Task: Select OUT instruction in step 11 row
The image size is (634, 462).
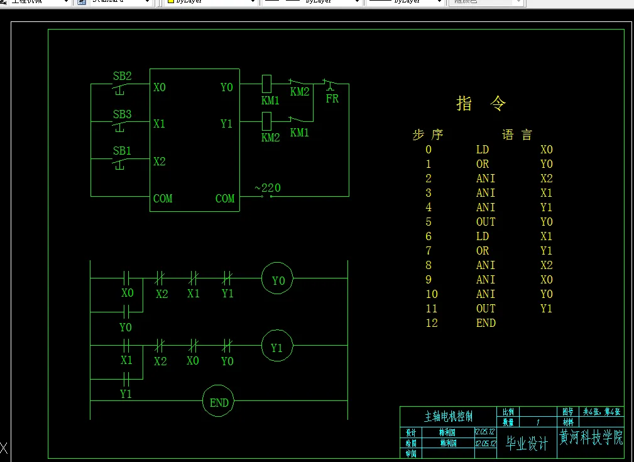Action: click(486, 309)
